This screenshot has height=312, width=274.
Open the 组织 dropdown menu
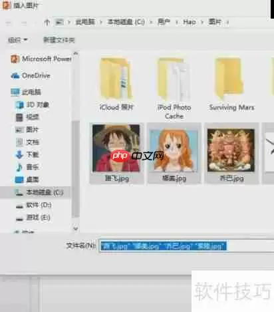tap(18, 40)
